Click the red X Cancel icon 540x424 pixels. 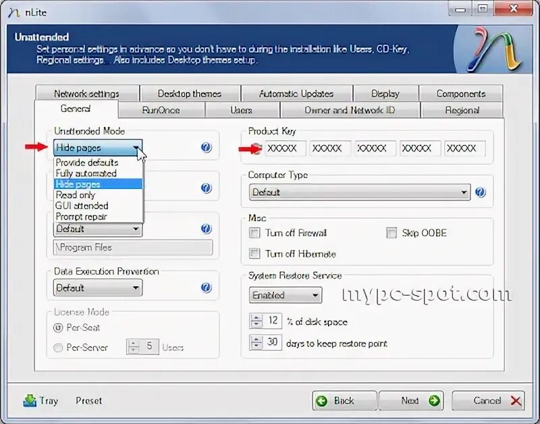click(516, 400)
